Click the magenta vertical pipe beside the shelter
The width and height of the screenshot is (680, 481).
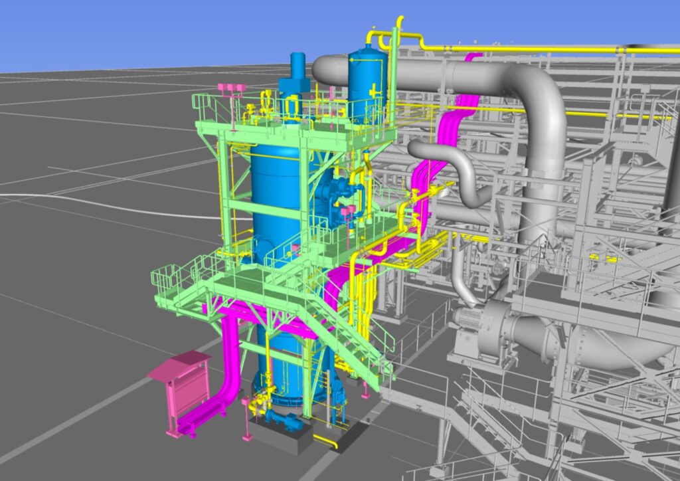(229, 359)
